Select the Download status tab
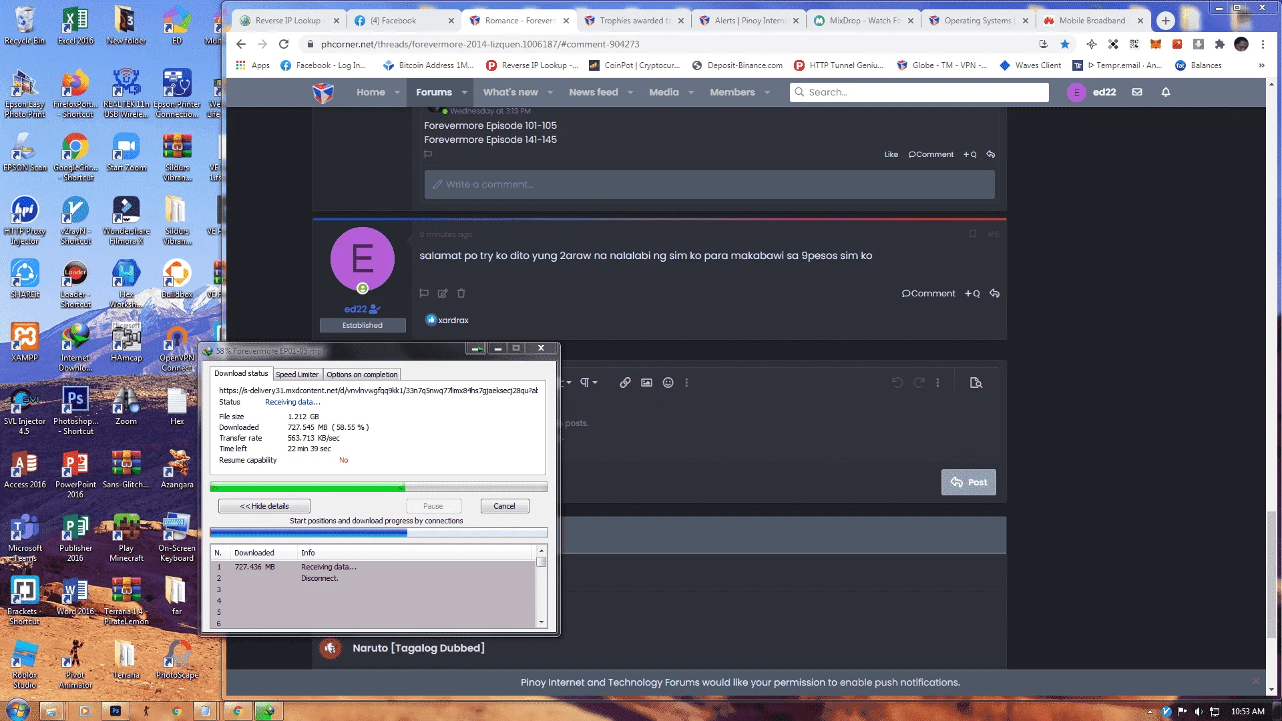1282x721 pixels. 241,373
